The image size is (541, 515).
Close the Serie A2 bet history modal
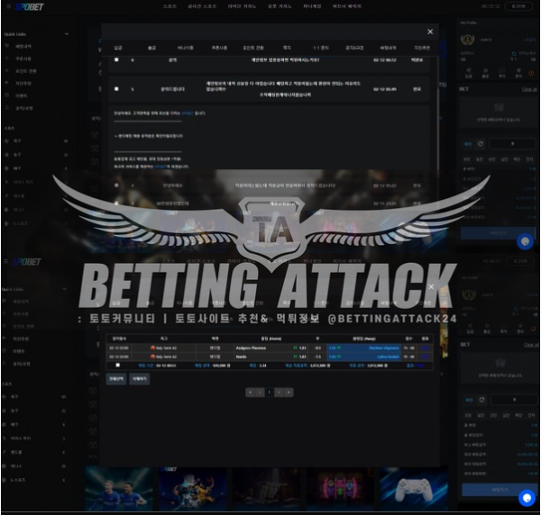pos(431,286)
